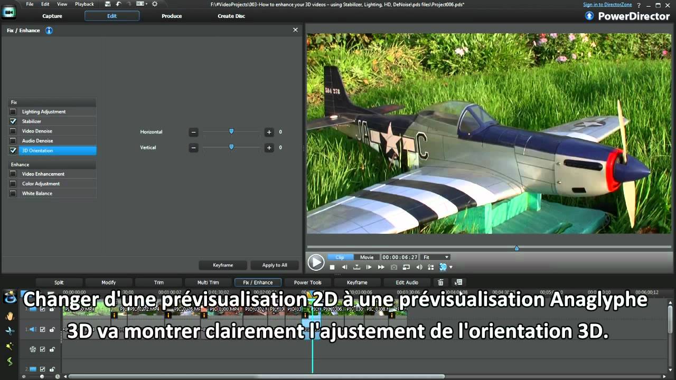676x380 pixels.
Task: Click the Trim button
Action: point(158,282)
